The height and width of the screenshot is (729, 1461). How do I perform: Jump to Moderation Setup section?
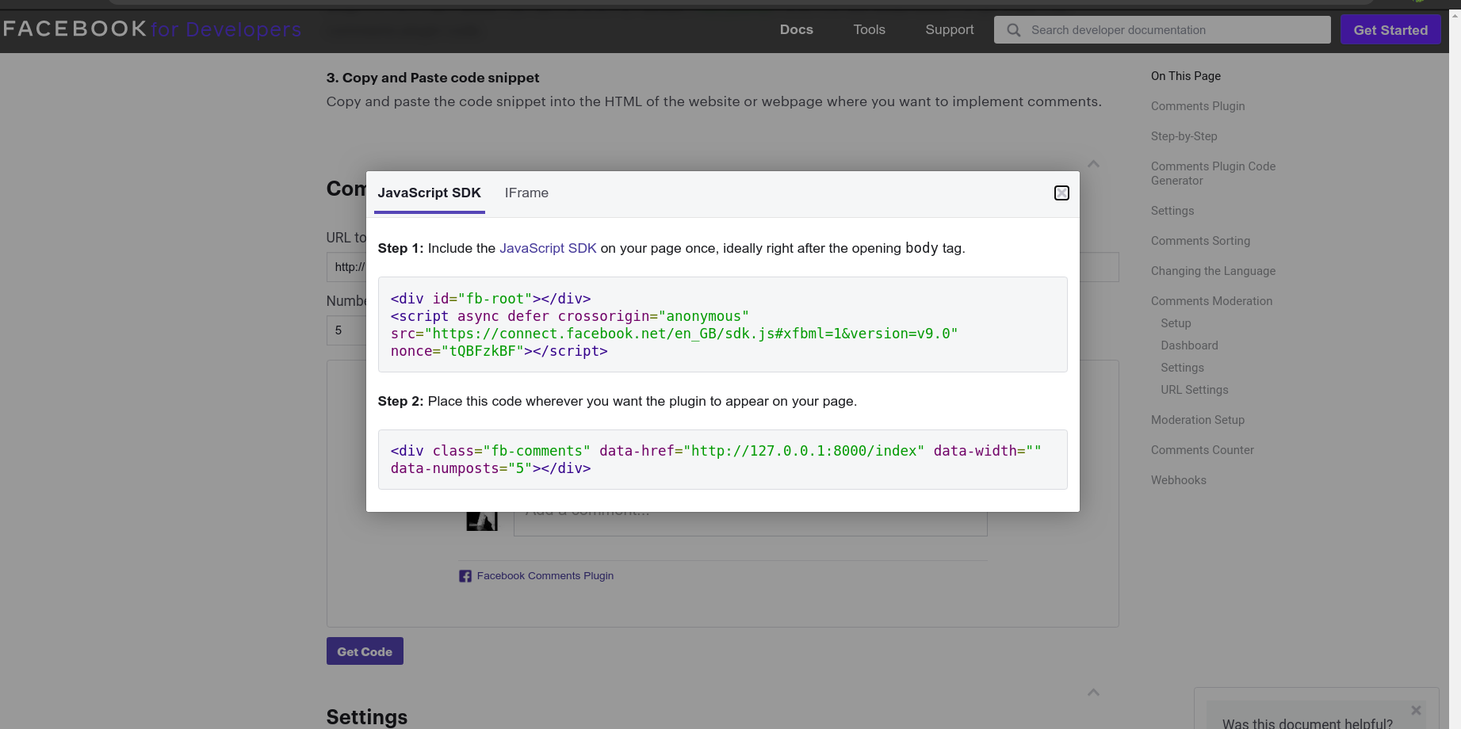pos(1198,420)
